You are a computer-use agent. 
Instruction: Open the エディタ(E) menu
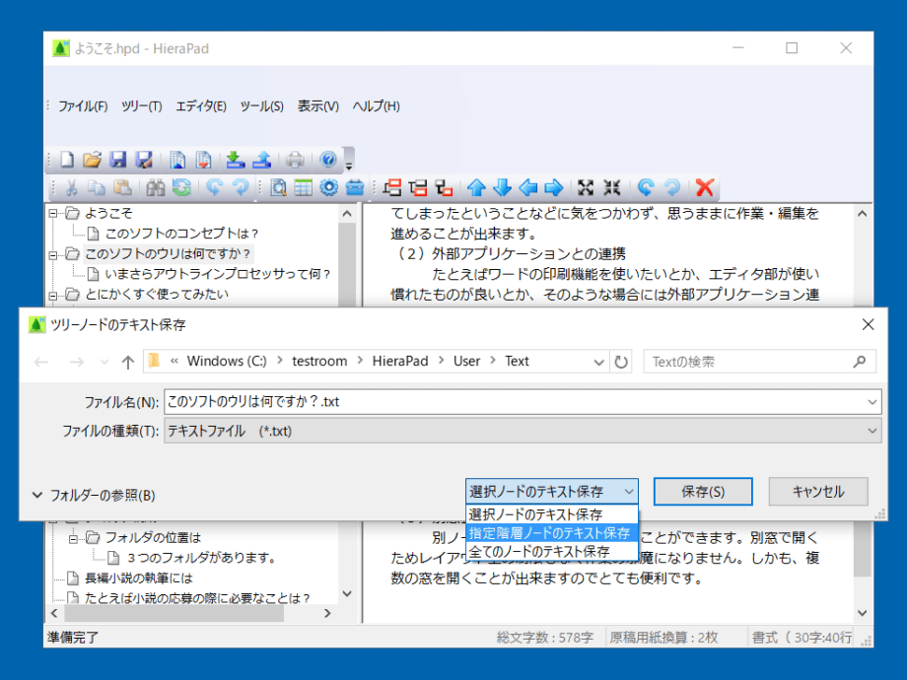pyautogui.click(x=201, y=106)
